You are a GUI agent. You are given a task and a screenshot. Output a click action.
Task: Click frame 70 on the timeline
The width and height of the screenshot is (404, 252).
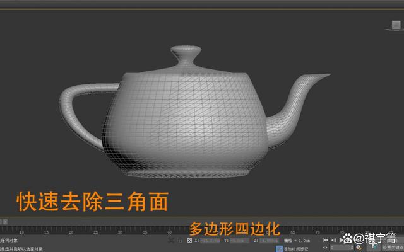point(318,232)
